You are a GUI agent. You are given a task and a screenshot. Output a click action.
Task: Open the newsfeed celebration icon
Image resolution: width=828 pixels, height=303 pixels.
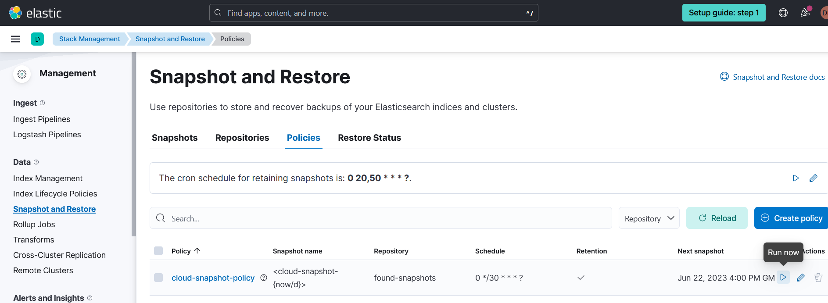[x=805, y=13]
